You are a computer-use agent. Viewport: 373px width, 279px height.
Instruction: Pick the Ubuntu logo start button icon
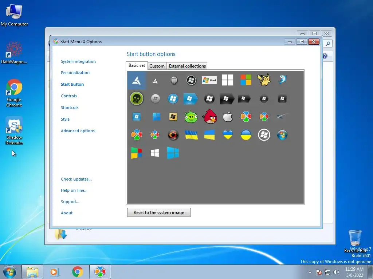pos(173,135)
